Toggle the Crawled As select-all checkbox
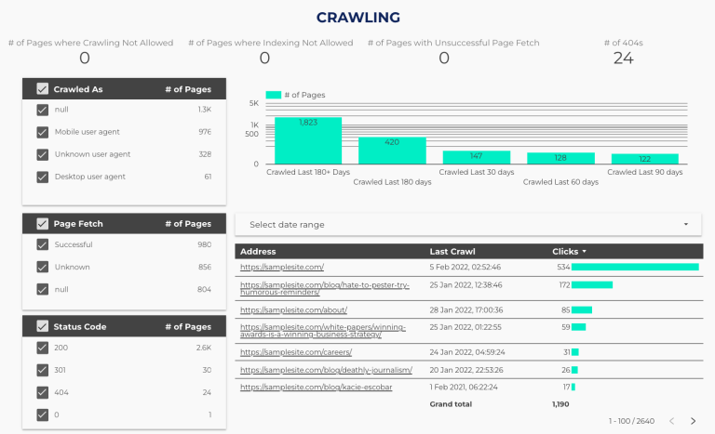Image resolution: width=715 pixels, height=434 pixels. click(42, 89)
